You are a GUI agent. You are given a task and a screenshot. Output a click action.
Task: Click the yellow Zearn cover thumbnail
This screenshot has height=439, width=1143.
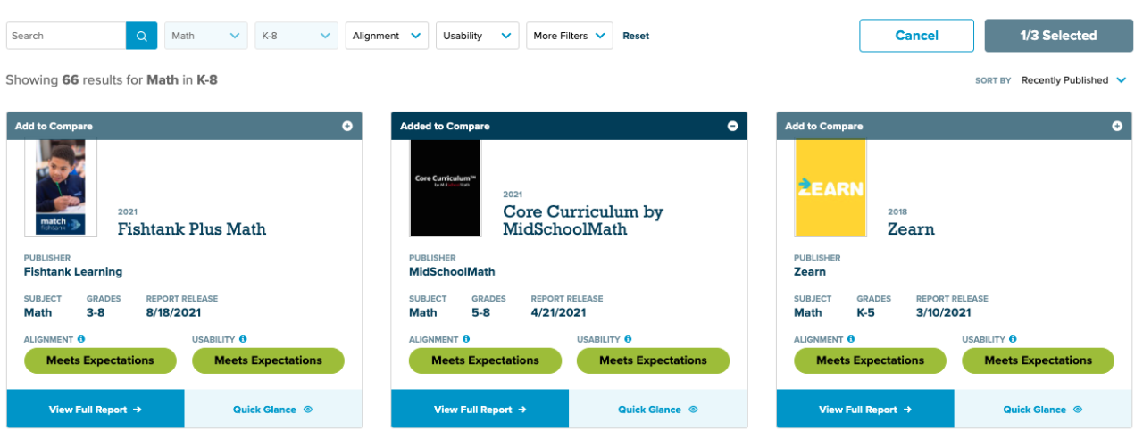pos(830,187)
